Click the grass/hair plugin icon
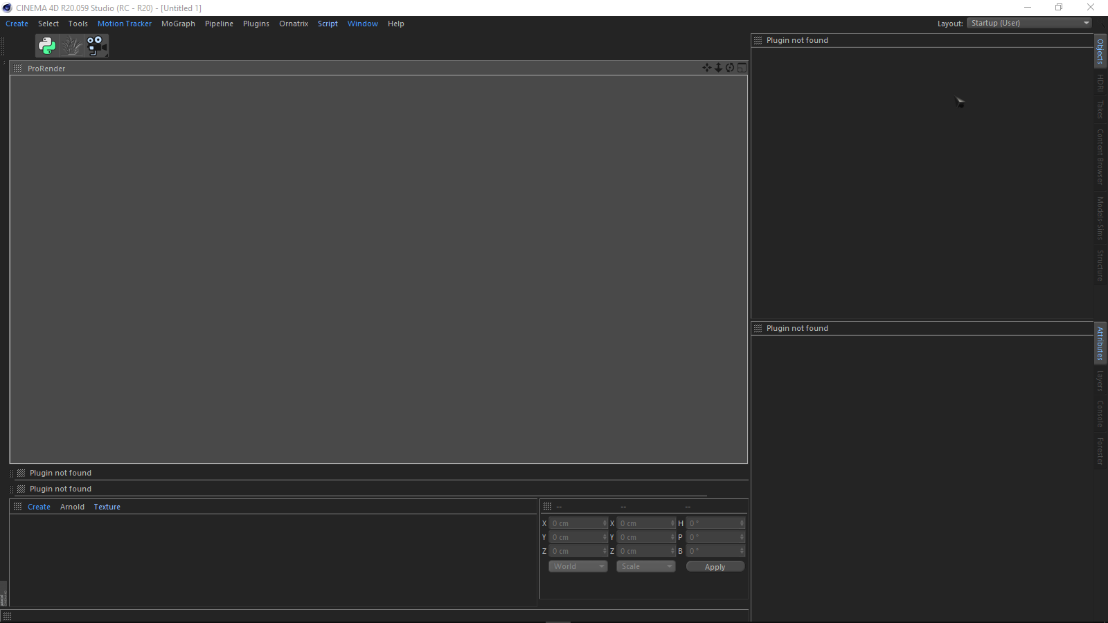This screenshot has height=623, width=1108. 71,46
